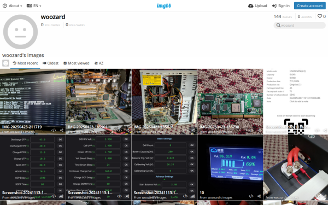
Task: Click embed codes icon on Discharge OTP screenshot
Action: 54,196
